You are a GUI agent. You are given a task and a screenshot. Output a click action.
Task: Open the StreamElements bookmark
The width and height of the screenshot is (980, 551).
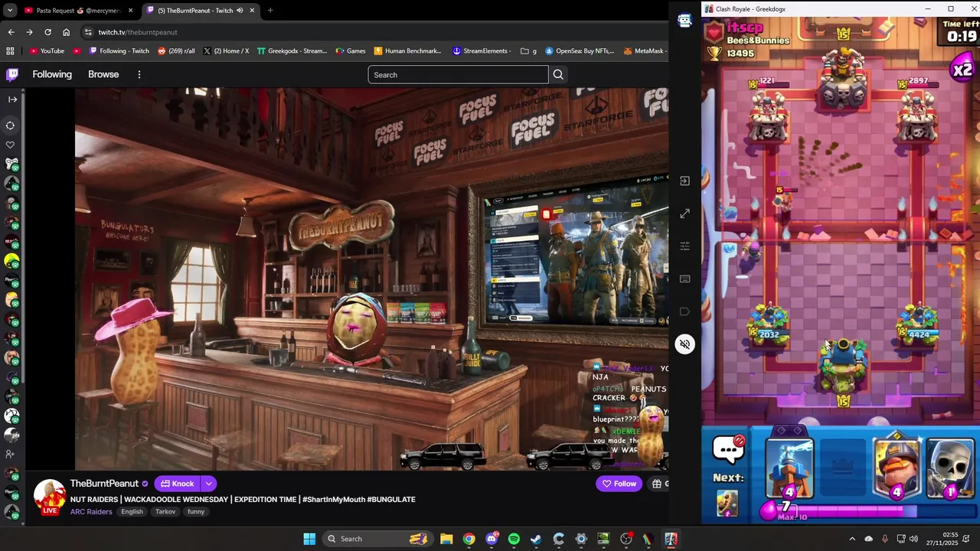click(x=482, y=51)
